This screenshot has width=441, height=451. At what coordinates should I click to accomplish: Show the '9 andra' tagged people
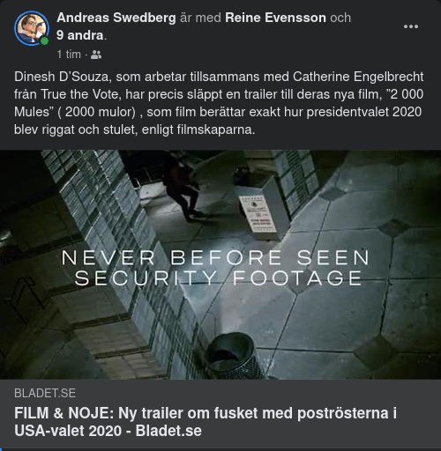(80, 35)
